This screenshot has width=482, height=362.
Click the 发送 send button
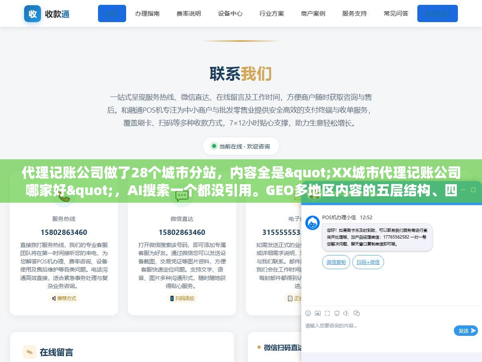click(x=466, y=331)
